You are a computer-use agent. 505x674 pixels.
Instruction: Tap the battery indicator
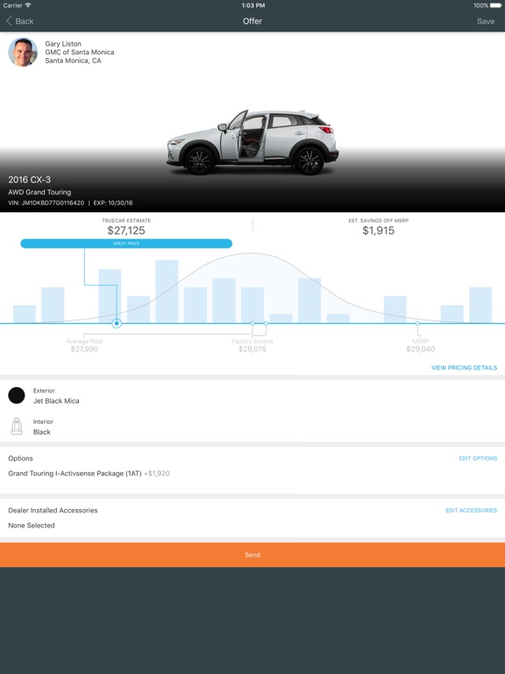coord(496,5)
